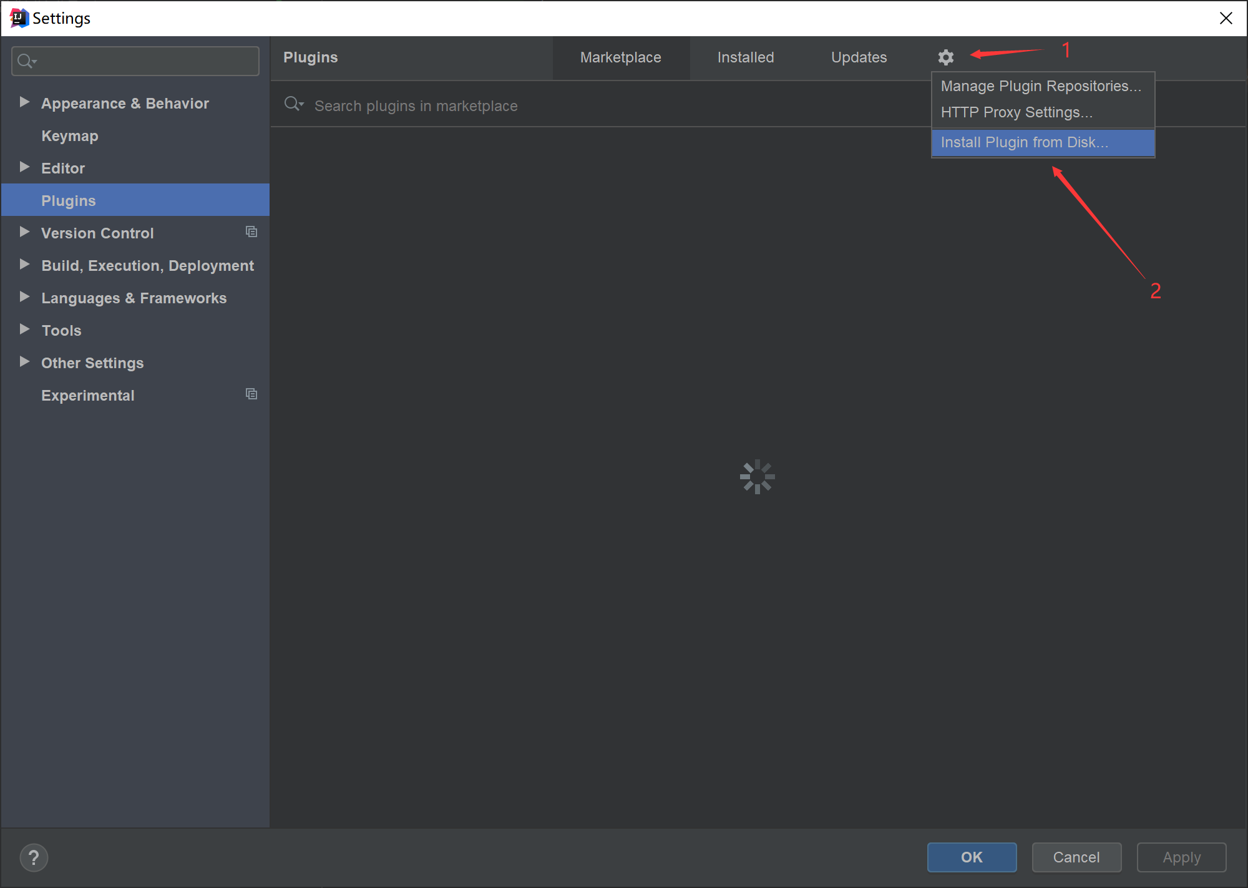Click Experimental project-level copy icon

[251, 394]
